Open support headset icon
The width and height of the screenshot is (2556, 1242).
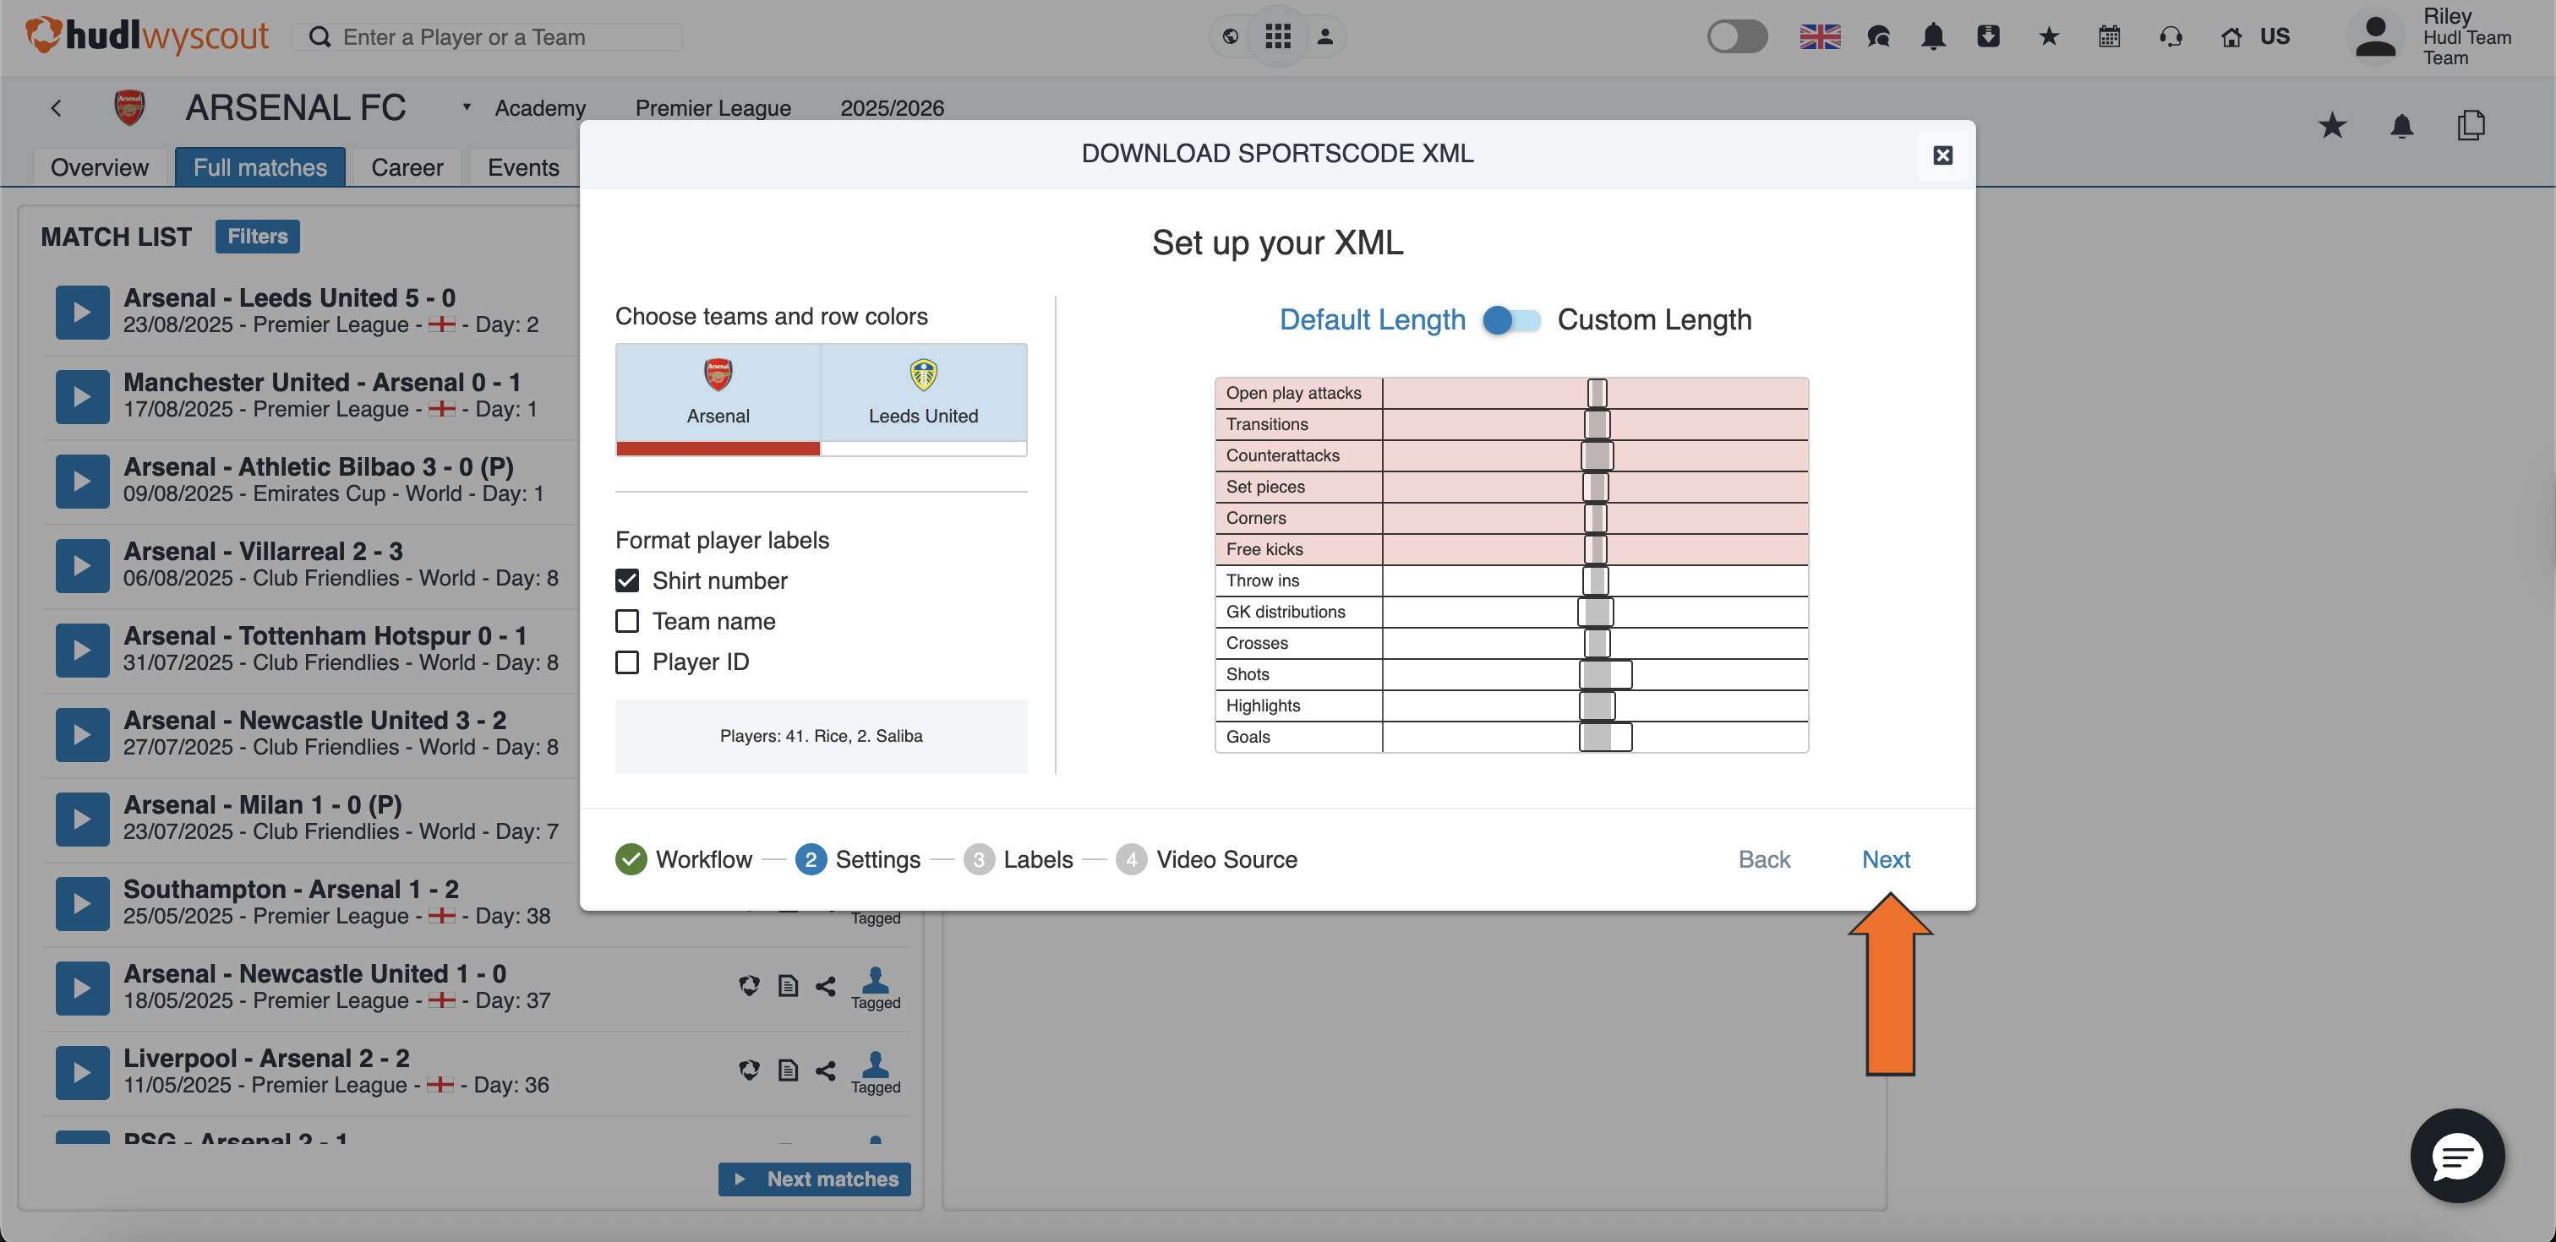coord(2170,36)
